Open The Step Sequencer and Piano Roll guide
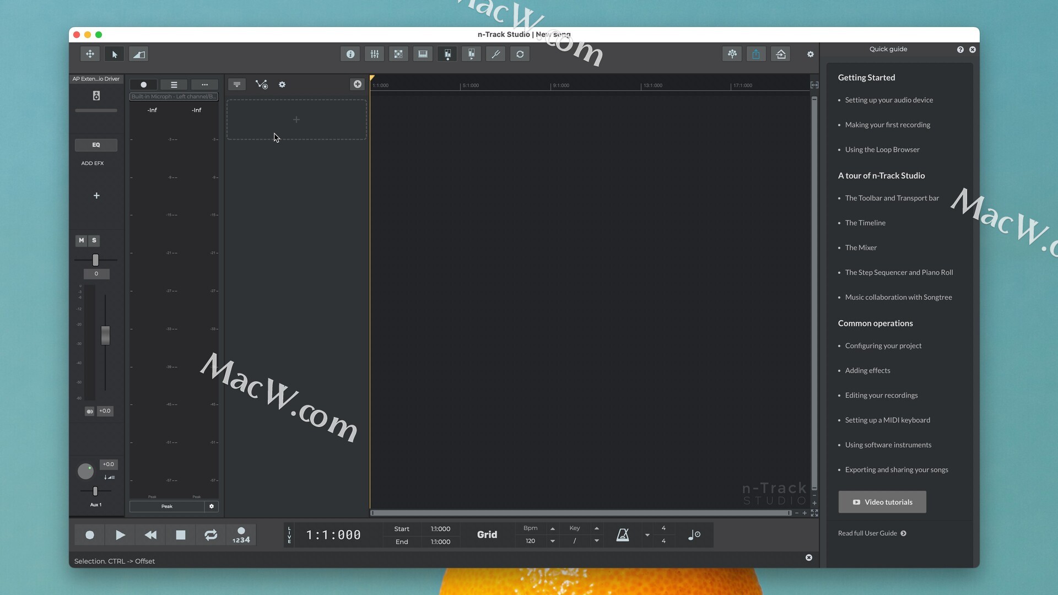This screenshot has height=595, width=1058. [899, 273]
